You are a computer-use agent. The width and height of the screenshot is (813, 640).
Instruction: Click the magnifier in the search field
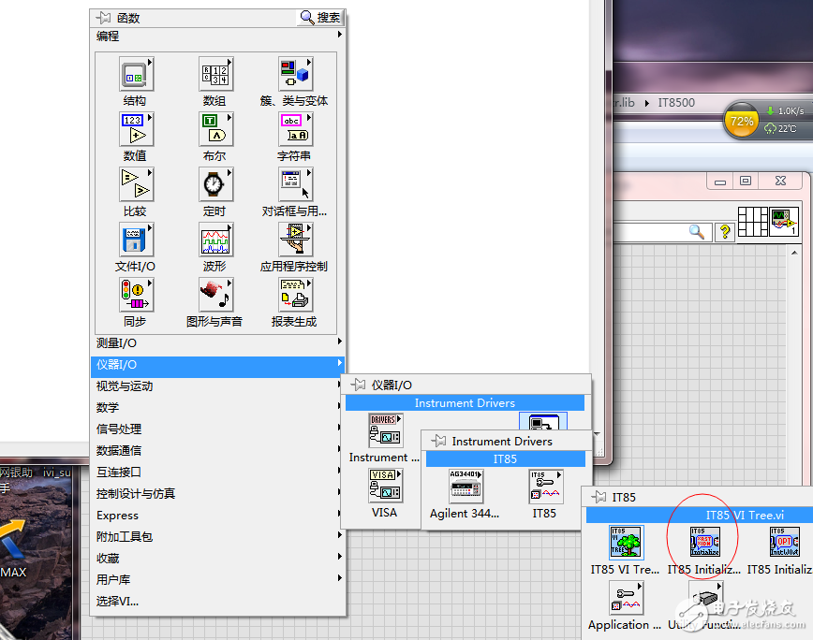(697, 231)
